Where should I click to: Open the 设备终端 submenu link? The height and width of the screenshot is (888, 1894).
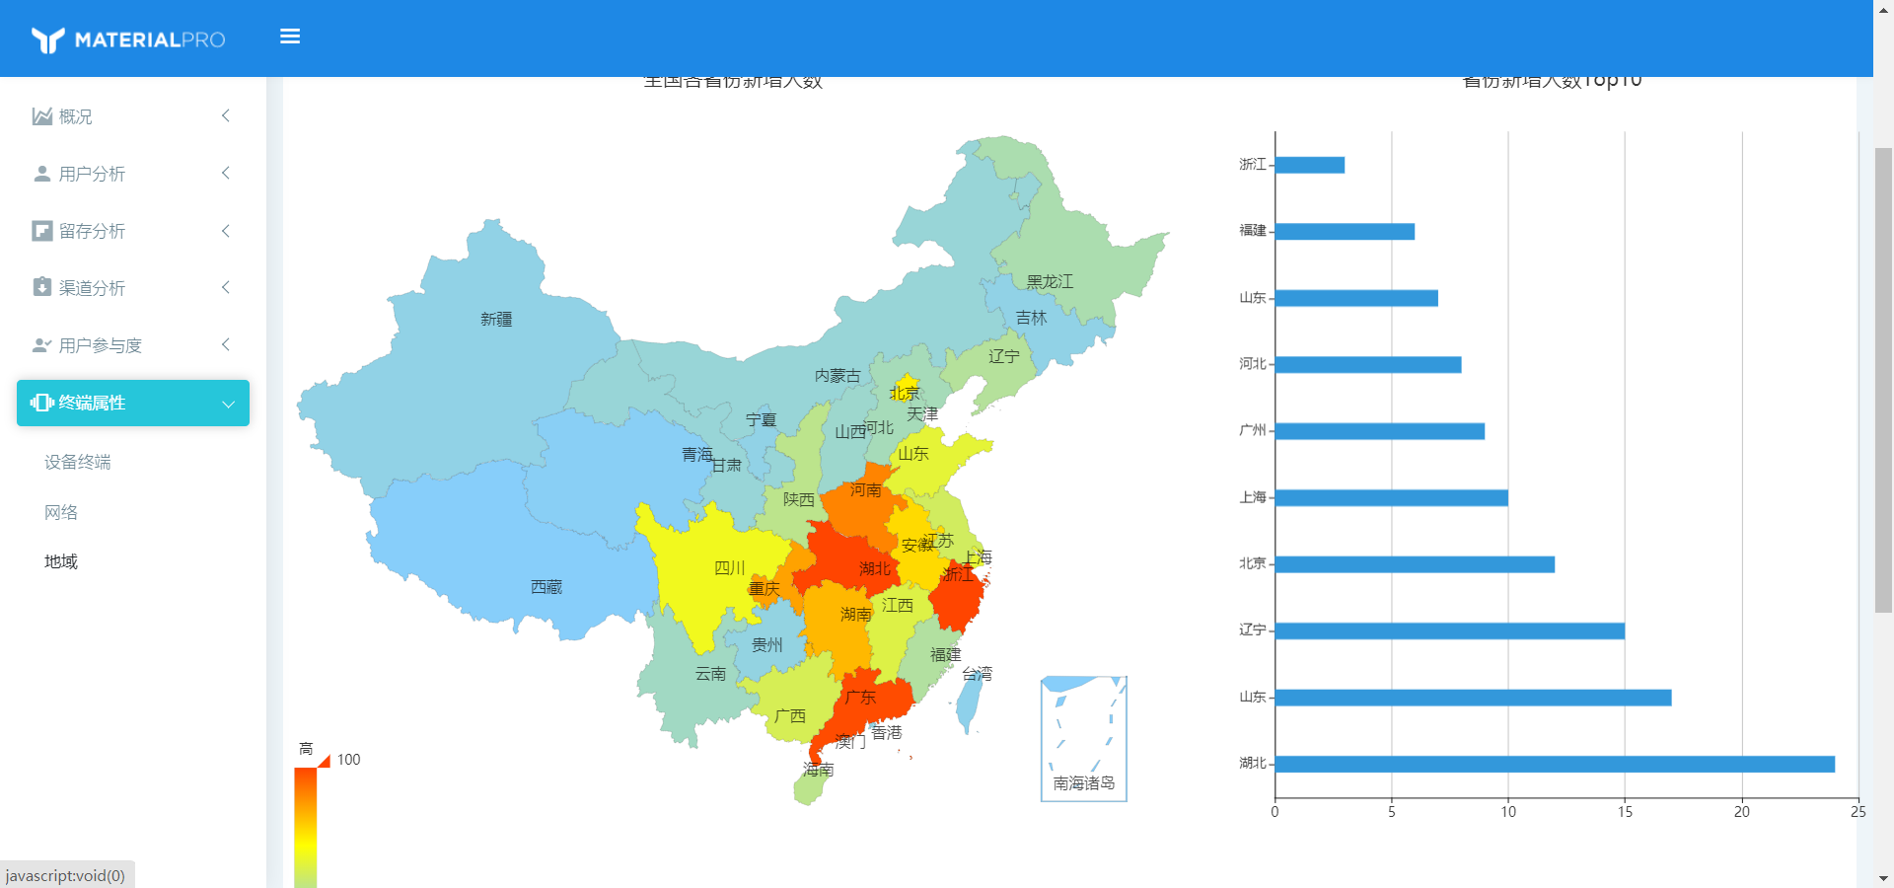(x=78, y=462)
